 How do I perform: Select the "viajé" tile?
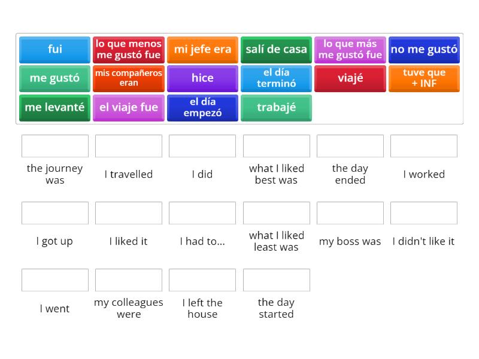point(350,78)
